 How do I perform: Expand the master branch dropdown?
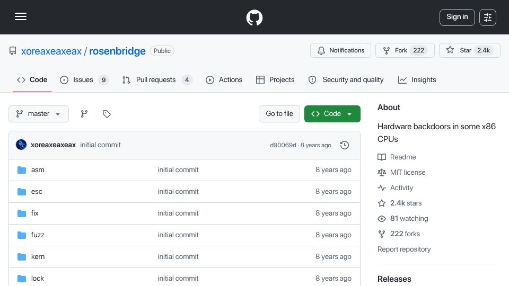click(x=39, y=114)
